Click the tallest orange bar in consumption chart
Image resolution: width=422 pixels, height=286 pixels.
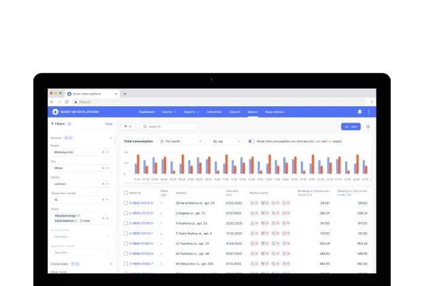click(x=137, y=163)
